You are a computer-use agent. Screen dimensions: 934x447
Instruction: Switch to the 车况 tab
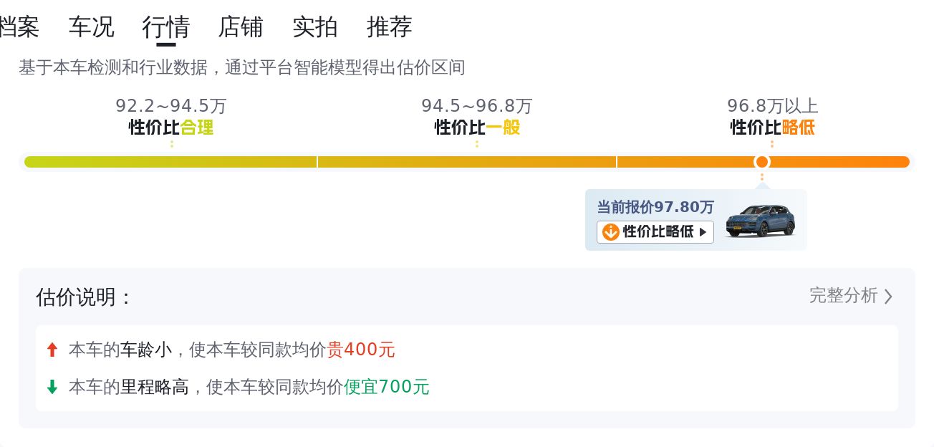91,27
